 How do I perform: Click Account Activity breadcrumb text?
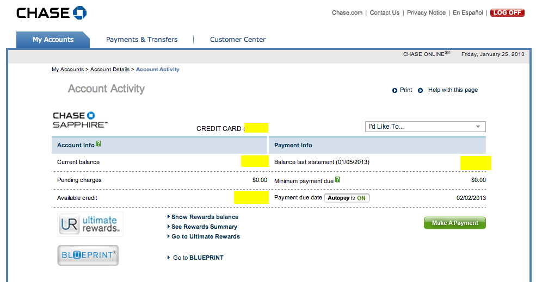click(158, 70)
